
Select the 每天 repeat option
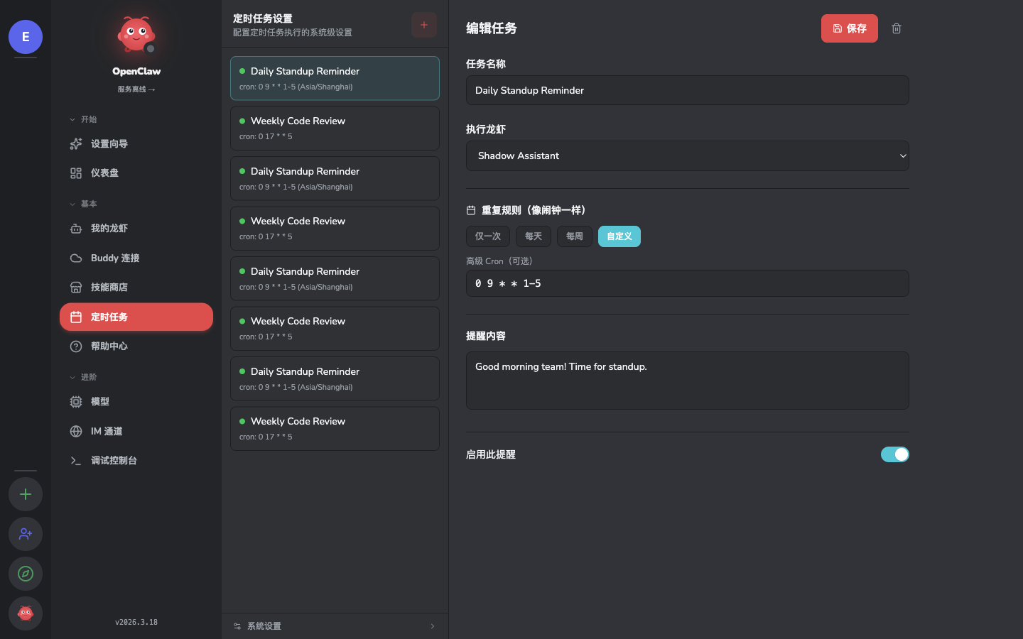[533, 236]
